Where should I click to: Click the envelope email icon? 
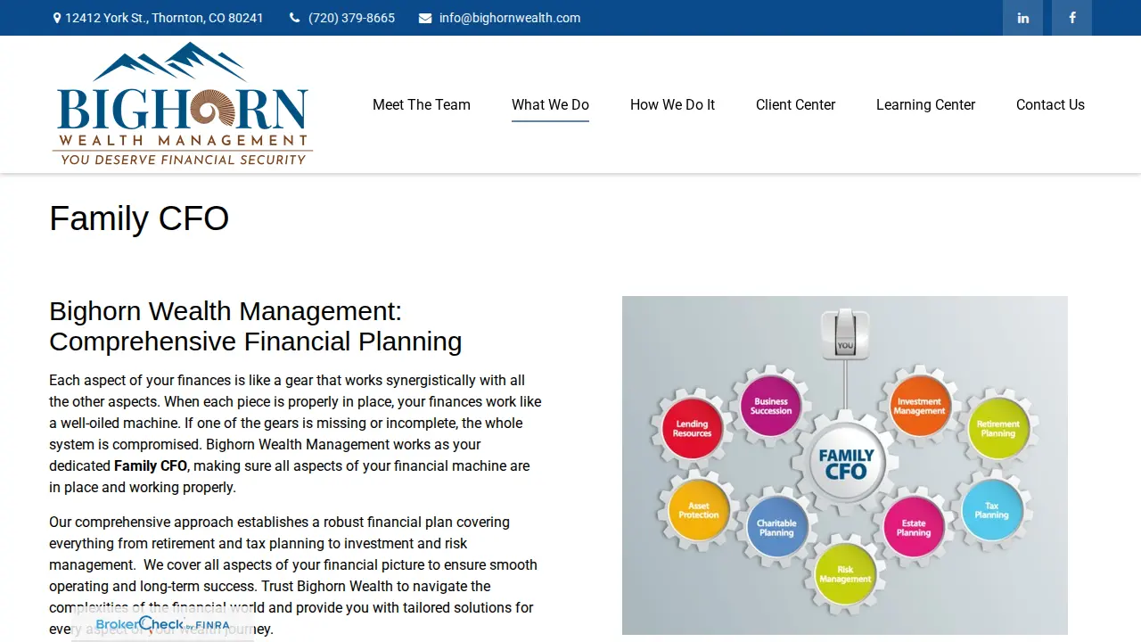click(x=425, y=18)
